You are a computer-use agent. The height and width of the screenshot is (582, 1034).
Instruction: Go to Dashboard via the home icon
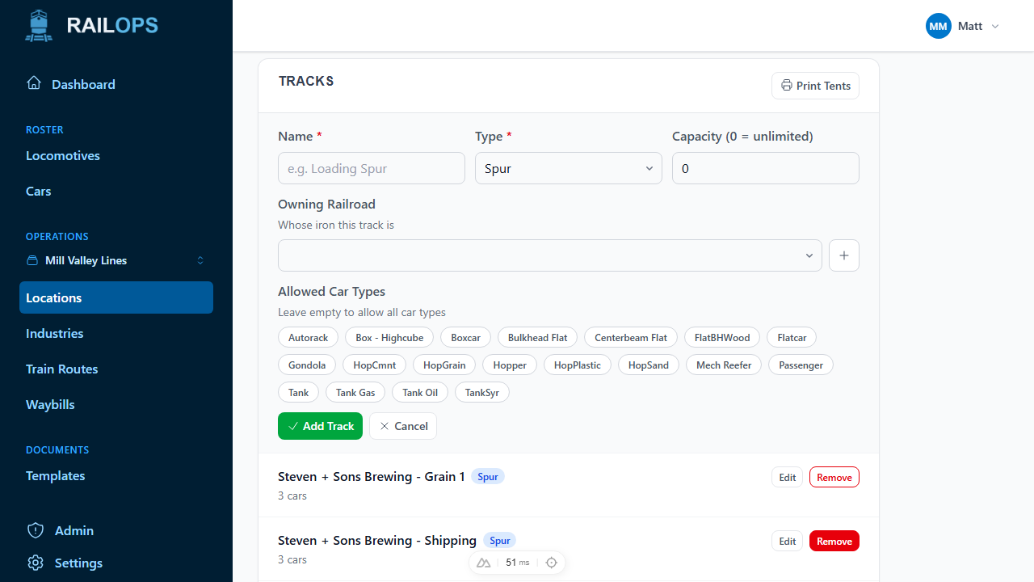(34, 83)
